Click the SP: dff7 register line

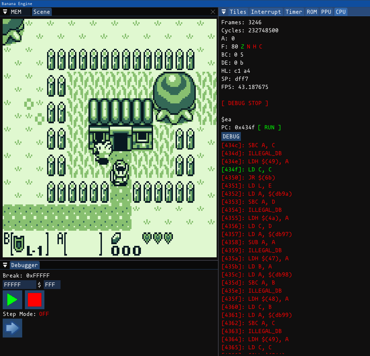pos(234,79)
